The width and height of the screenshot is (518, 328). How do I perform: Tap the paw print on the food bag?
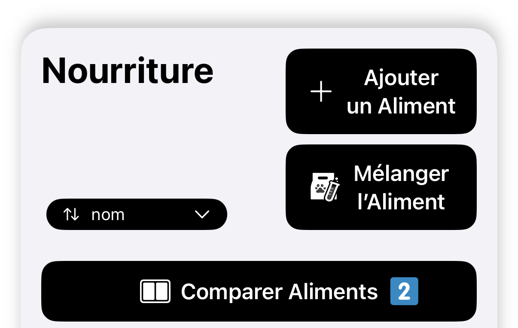(x=320, y=189)
